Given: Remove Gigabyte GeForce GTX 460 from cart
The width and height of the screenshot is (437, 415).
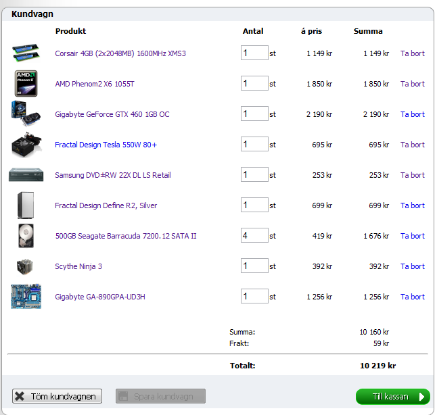Looking at the screenshot, I should (412, 114).
